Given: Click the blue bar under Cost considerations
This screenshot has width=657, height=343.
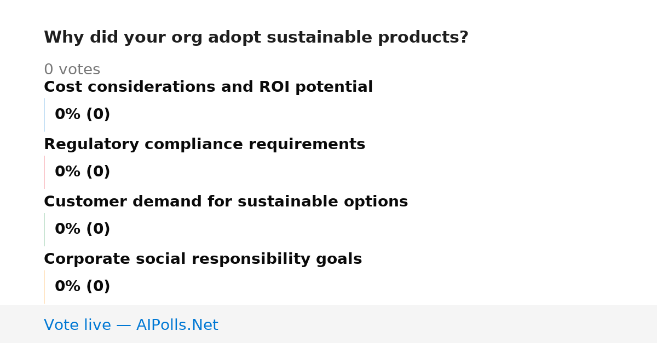Looking at the screenshot, I should [x=44, y=115].
